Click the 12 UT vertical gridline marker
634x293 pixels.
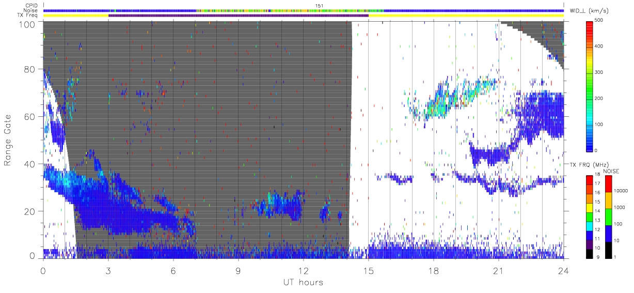(304, 140)
